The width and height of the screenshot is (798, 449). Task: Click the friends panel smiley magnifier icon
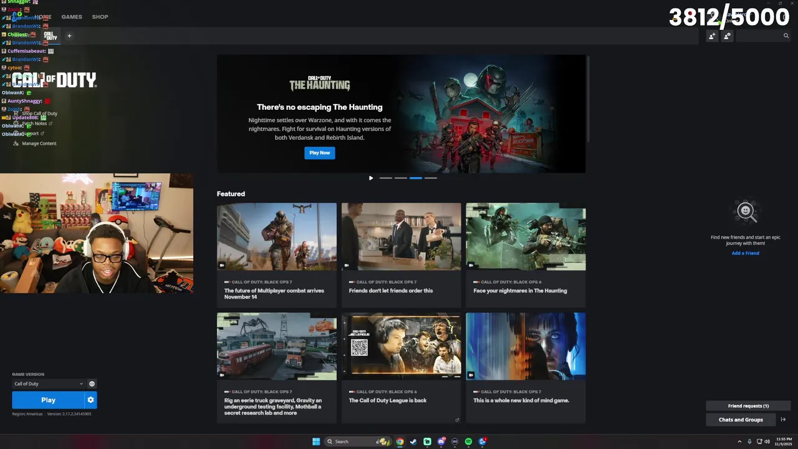[x=746, y=213]
